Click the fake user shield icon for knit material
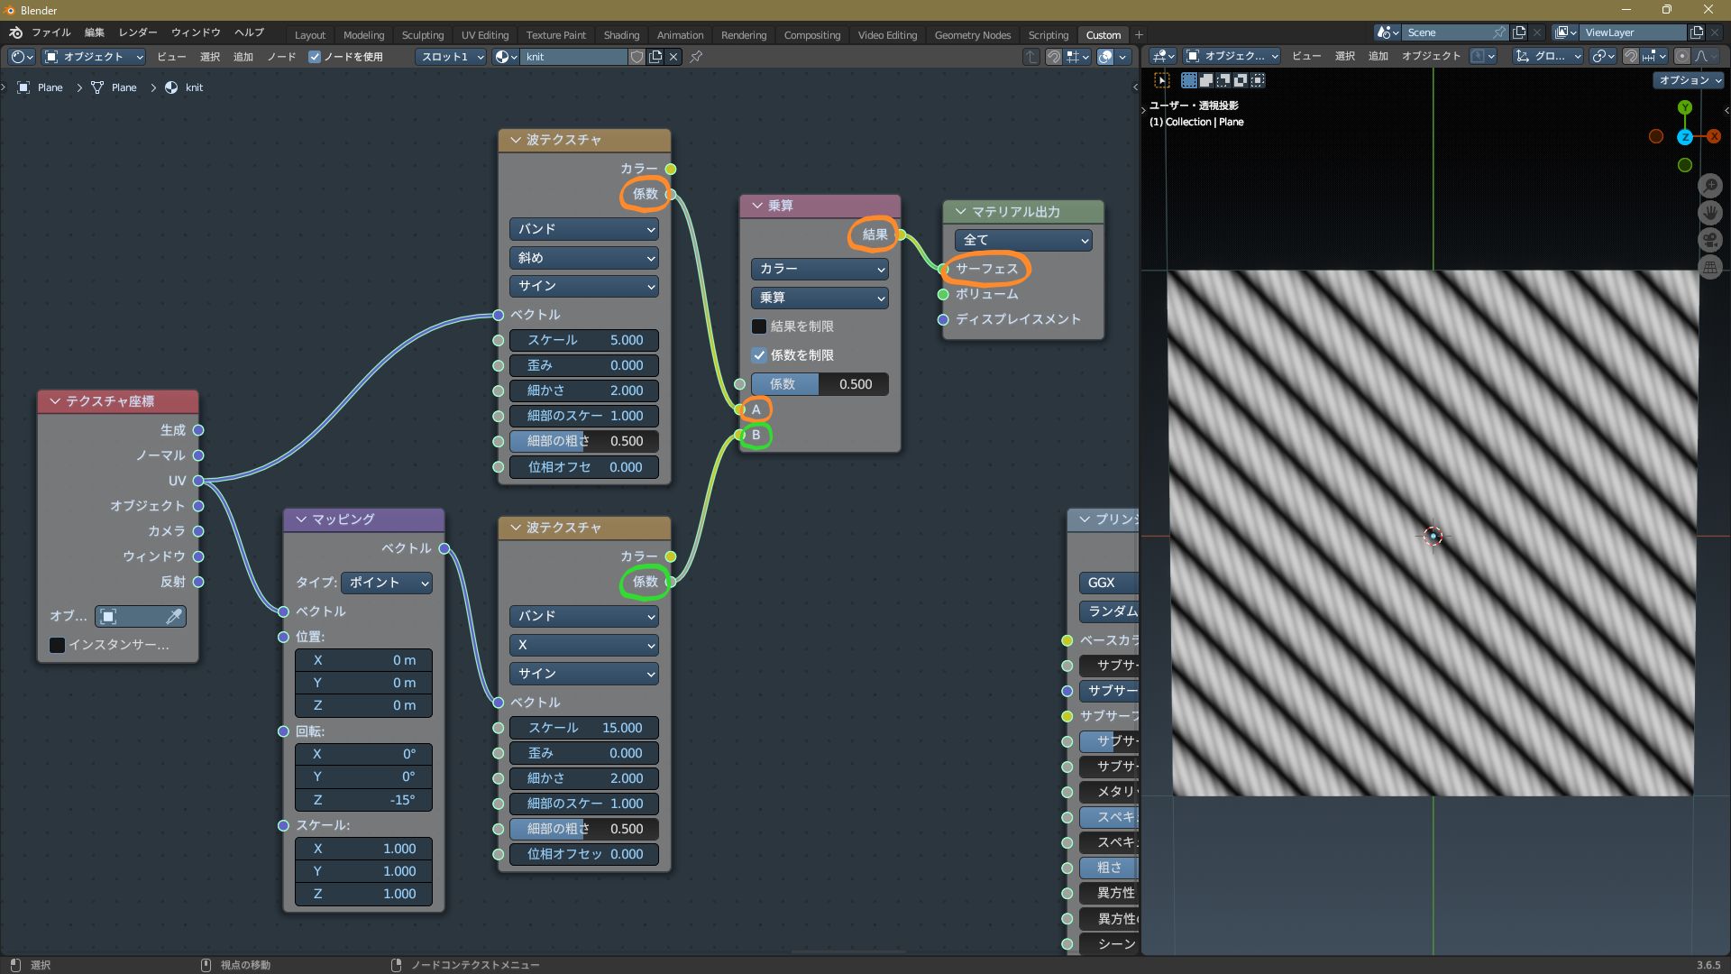Image resolution: width=1731 pixels, height=974 pixels. [x=637, y=57]
